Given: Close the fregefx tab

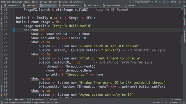Looking at the screenshot, I should point(136,5).
